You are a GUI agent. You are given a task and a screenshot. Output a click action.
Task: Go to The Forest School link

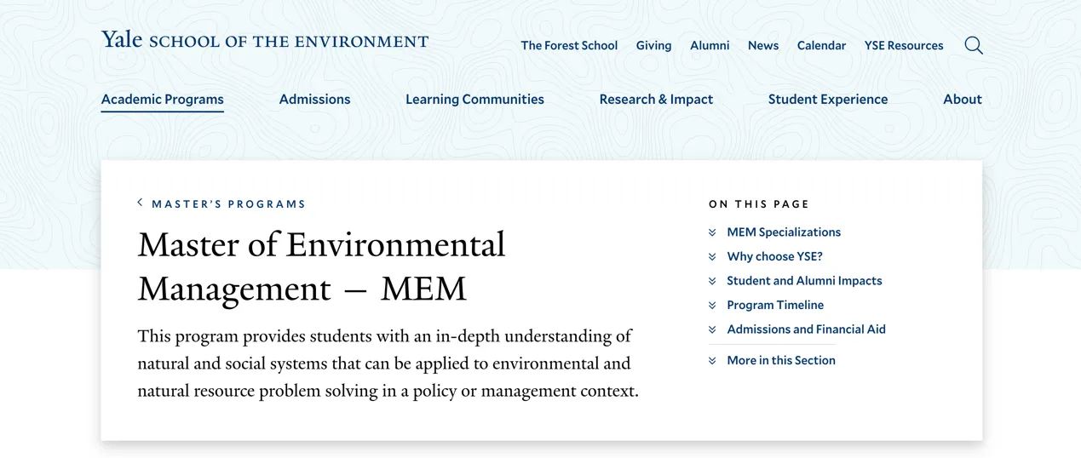(x=569, y=46)
